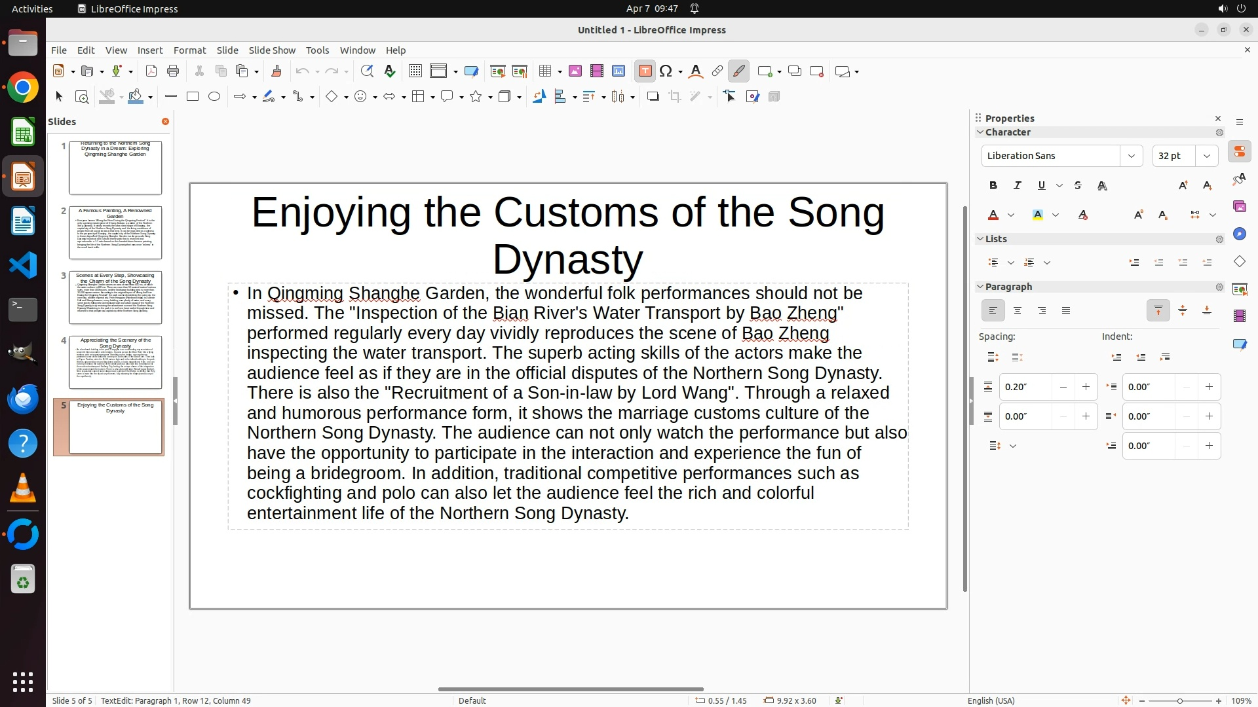Select the Ellipse shape tool

click(x=214, y=97)
